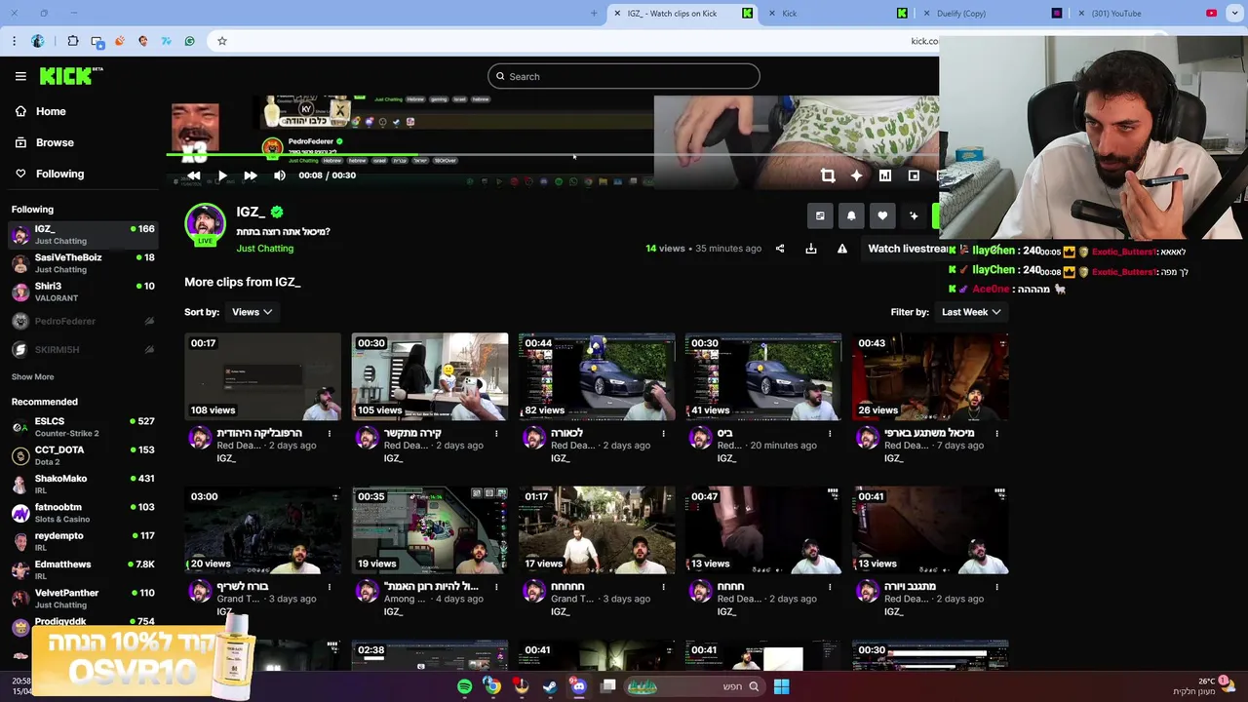Expand Show more in Following list

(x=33, y=377)
